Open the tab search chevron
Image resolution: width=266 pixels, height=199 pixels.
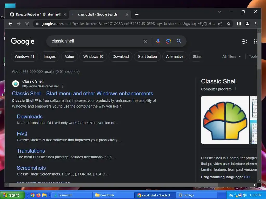(219, 12)
